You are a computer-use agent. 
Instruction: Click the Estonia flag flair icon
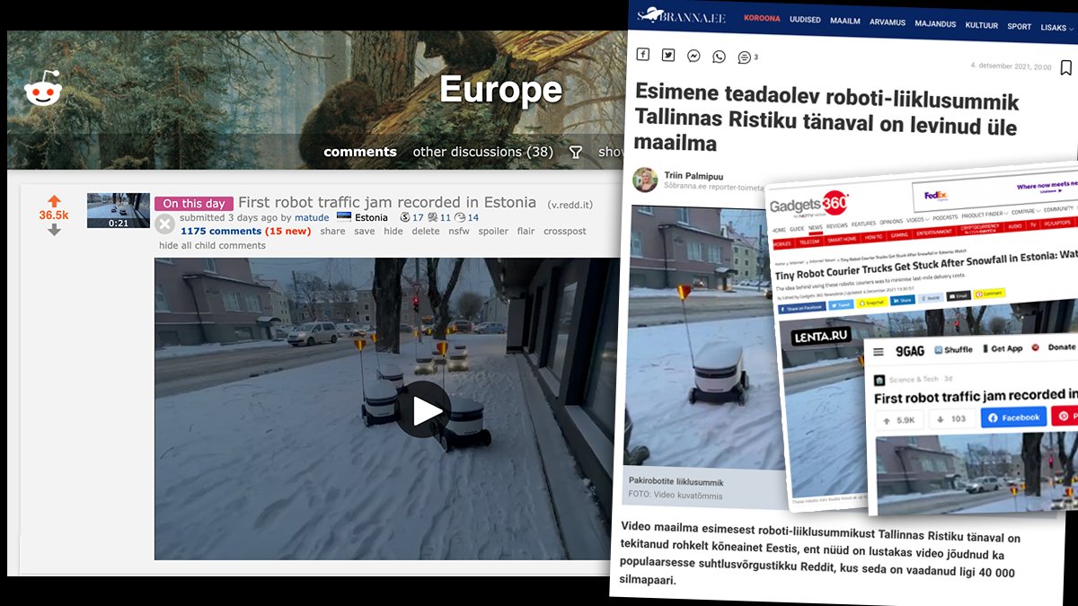(x=343, y=217)
